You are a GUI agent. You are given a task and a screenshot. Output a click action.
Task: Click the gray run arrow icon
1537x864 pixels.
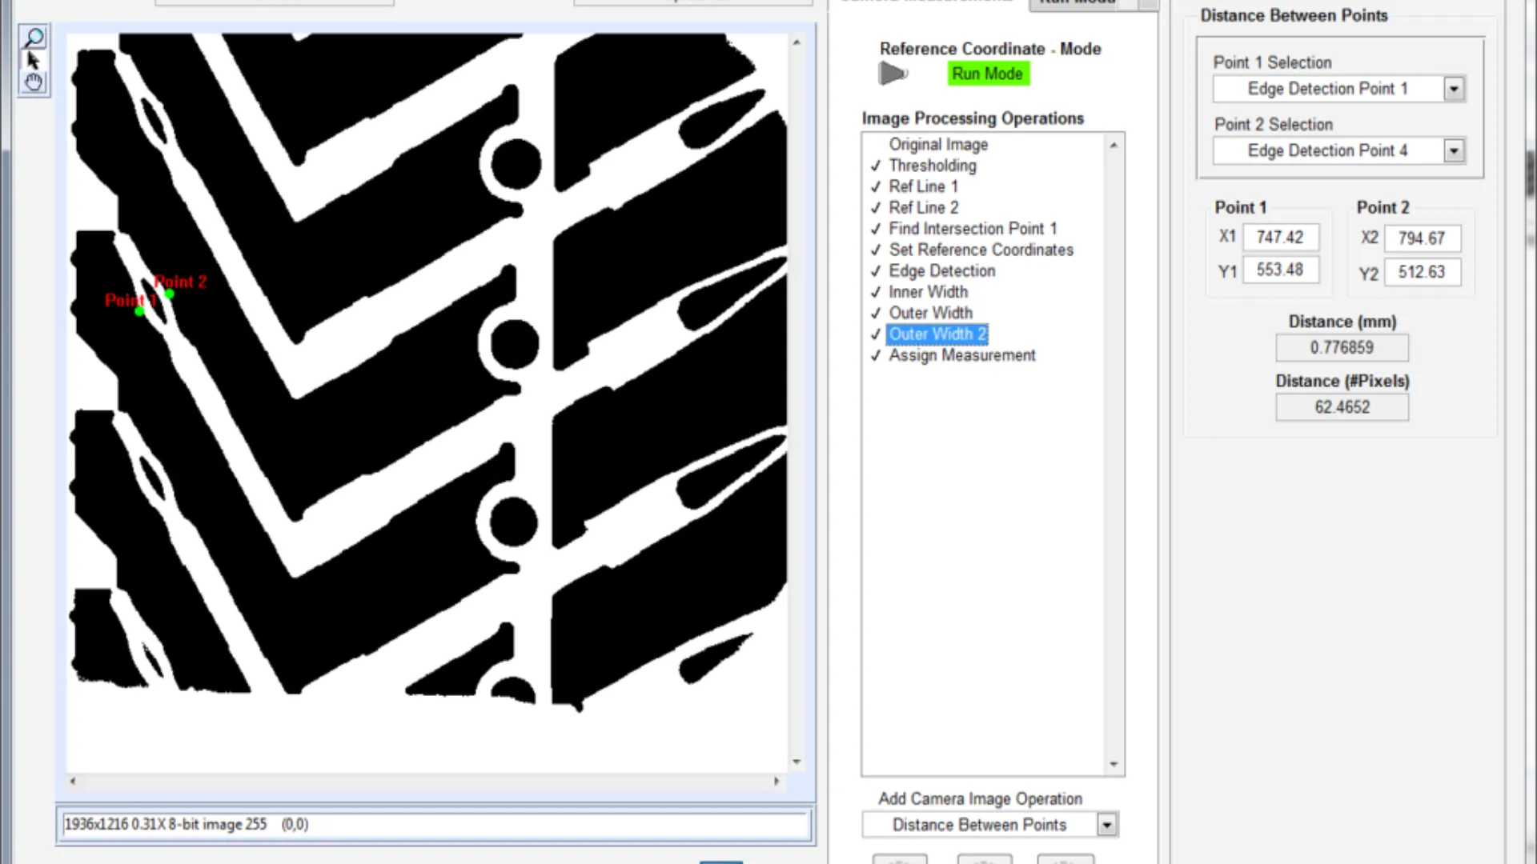[x=892, y=74]
